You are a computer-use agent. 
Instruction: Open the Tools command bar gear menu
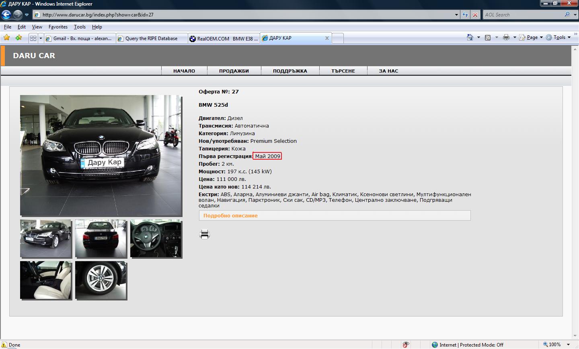click(558, 37)
